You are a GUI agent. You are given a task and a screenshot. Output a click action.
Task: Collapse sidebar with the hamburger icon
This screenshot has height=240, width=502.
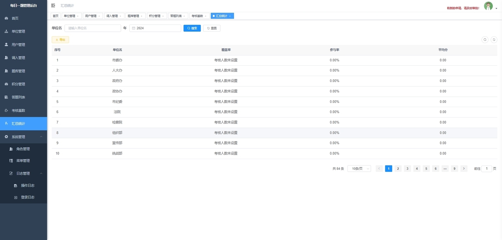(x=53, y=6)
